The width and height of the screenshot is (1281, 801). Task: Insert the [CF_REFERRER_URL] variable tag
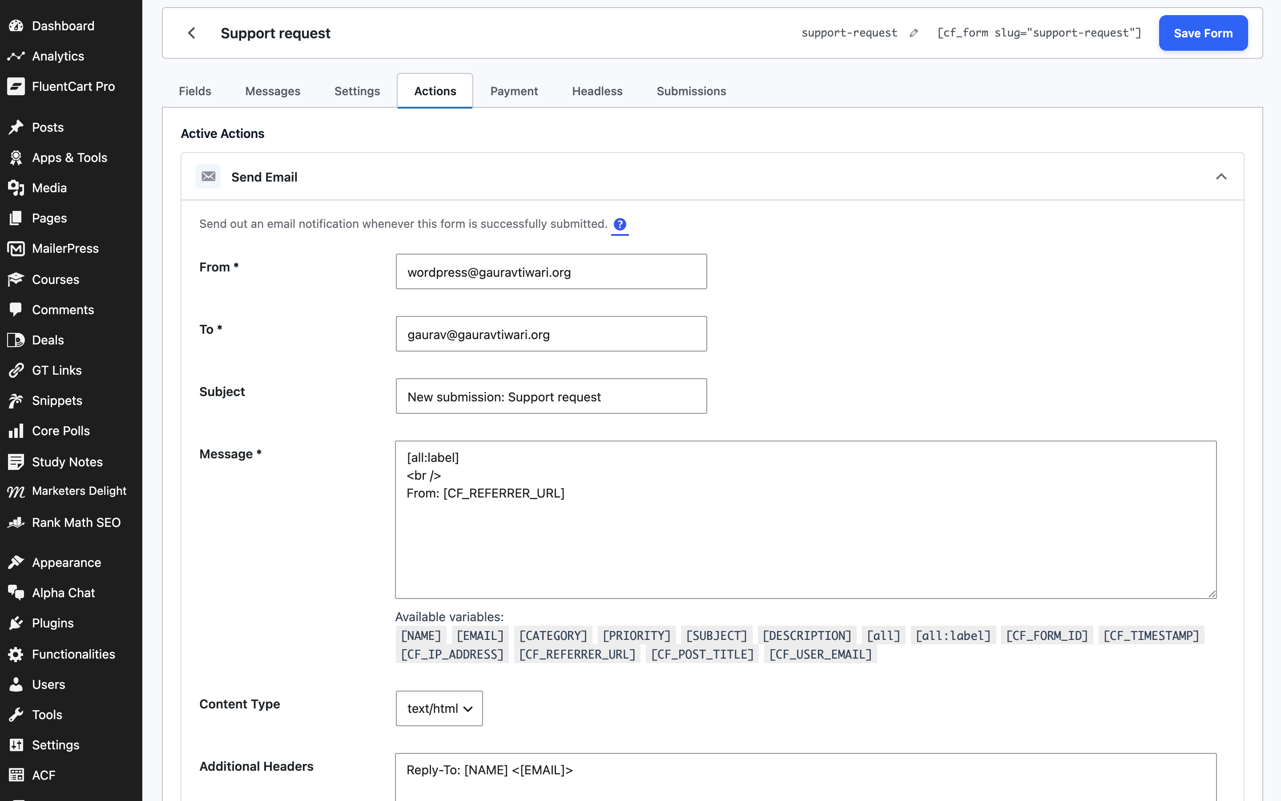tap(577, 654)
